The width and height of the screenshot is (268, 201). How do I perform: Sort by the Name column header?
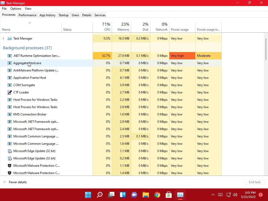(x=31, y=27)
